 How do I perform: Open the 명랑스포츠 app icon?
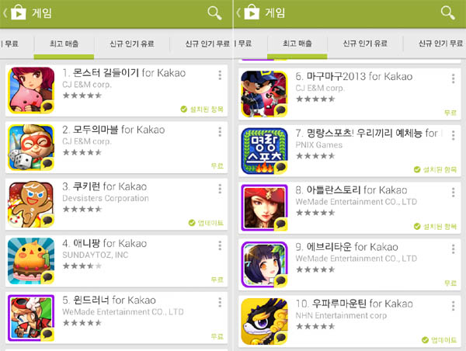(x=265, y=151)
